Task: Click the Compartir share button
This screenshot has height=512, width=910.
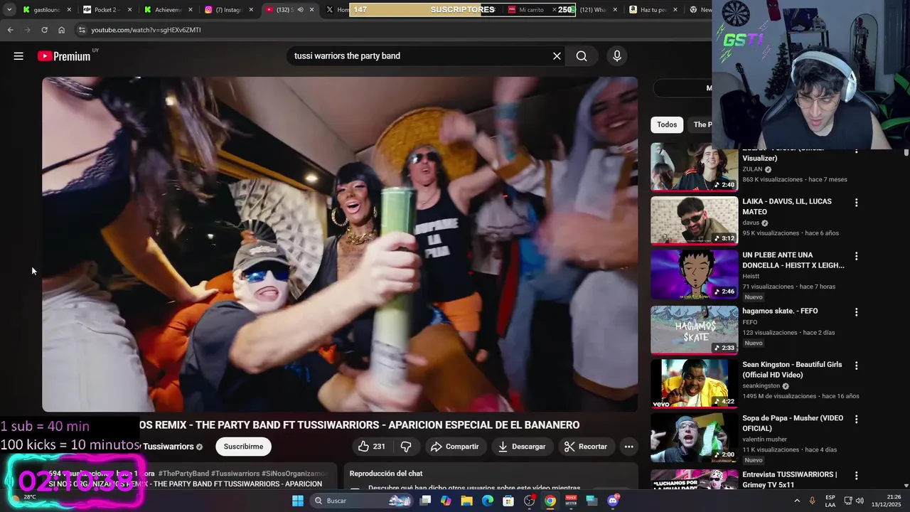Action: pos(455,447)
